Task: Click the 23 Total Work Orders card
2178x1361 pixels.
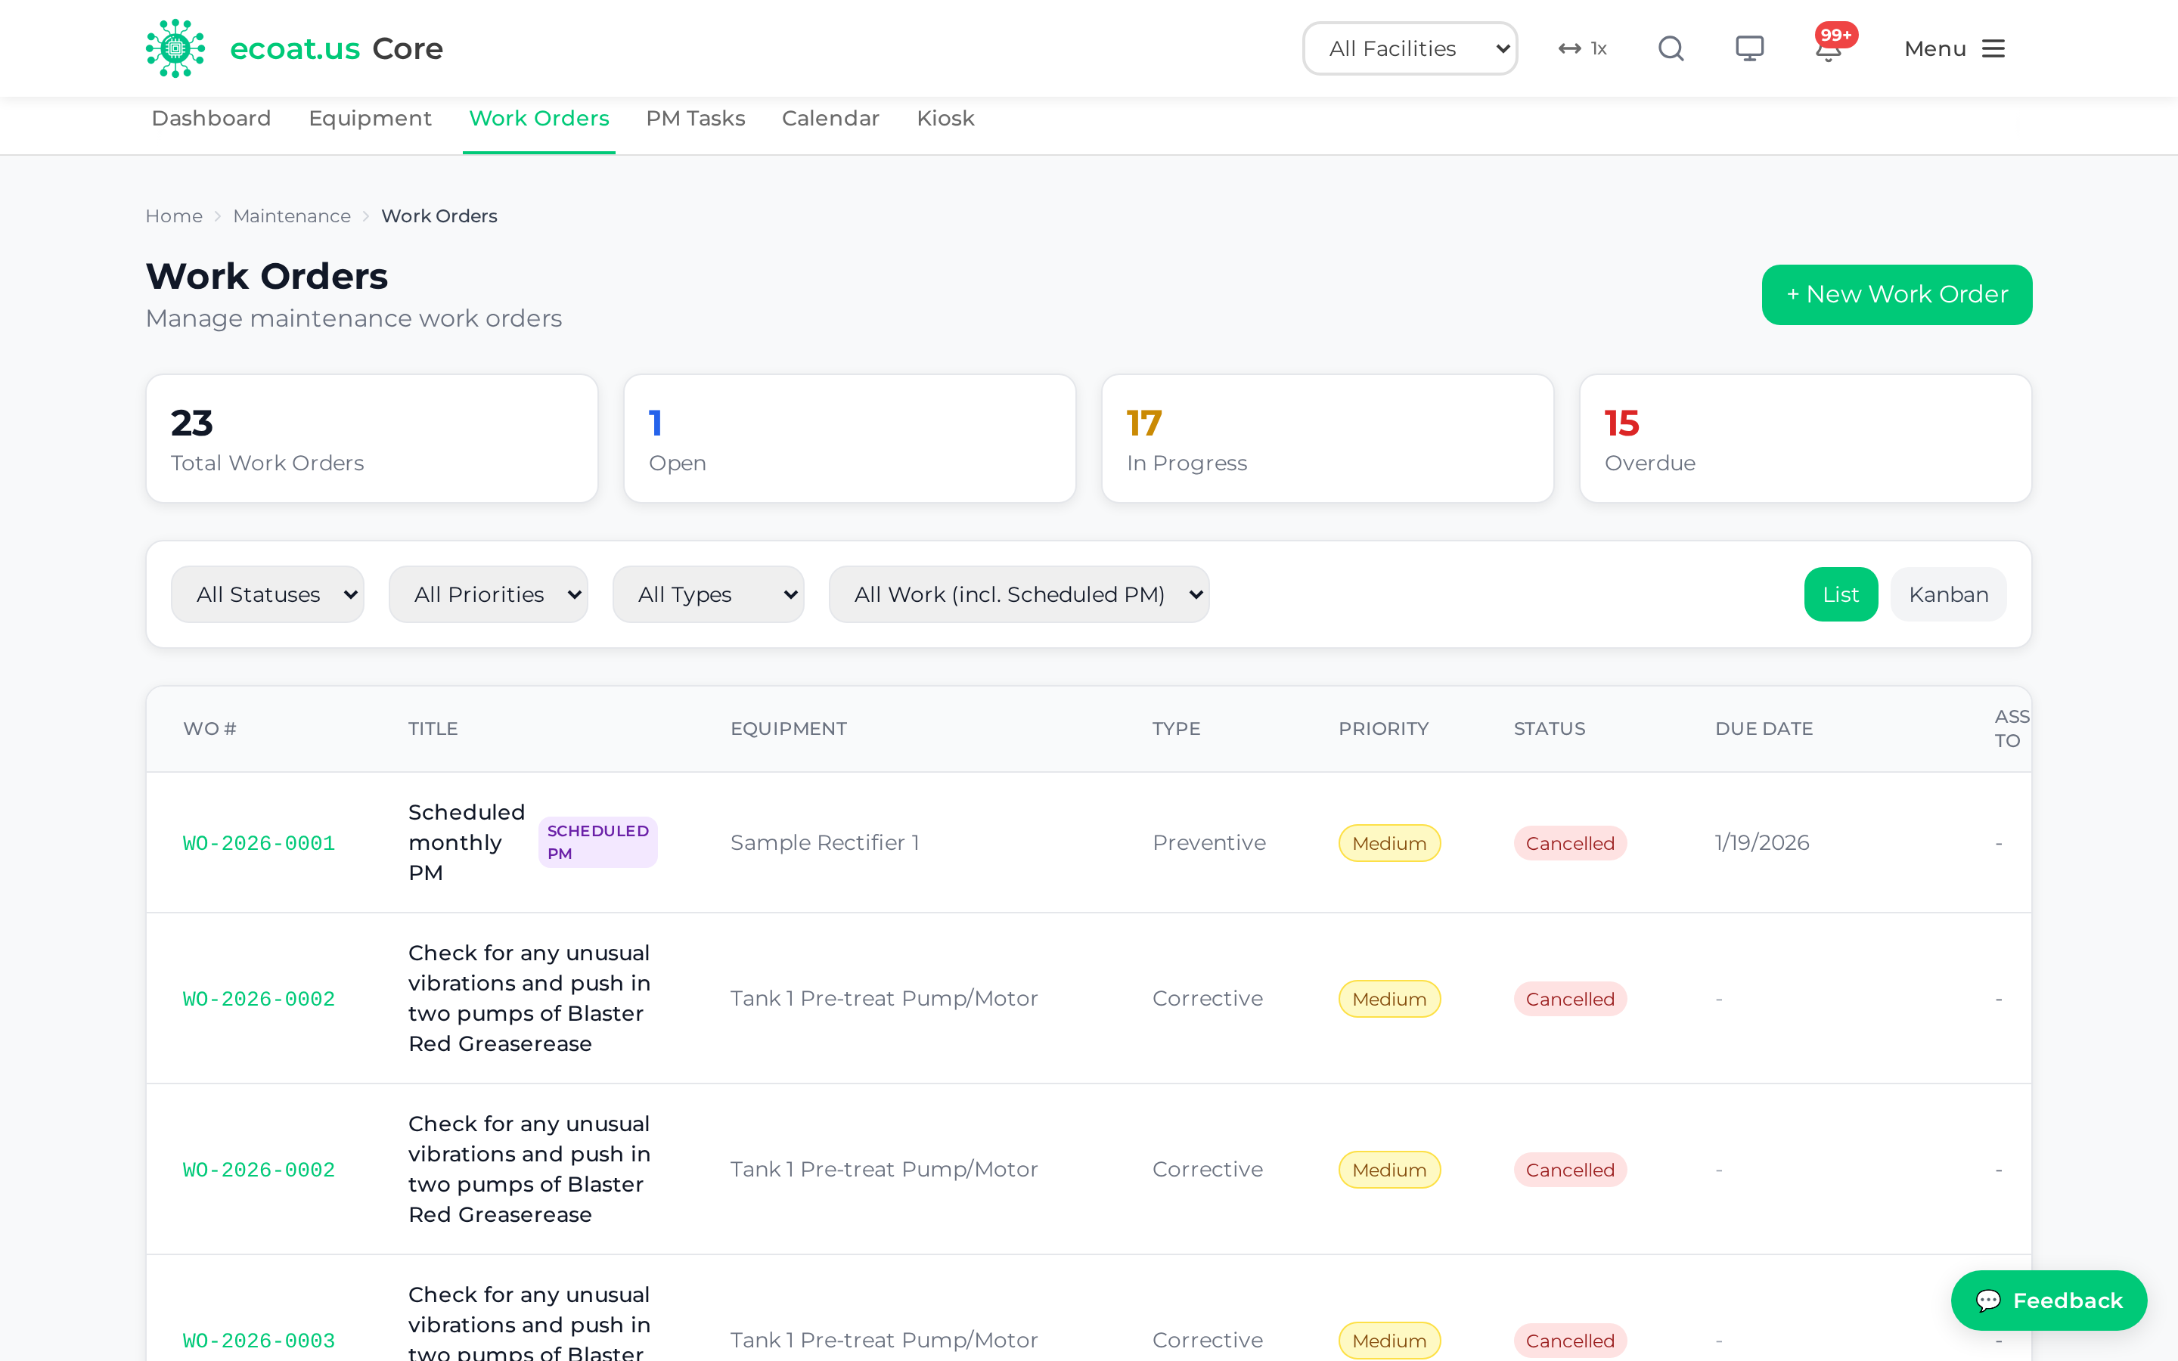Action: tap(372, 439)
